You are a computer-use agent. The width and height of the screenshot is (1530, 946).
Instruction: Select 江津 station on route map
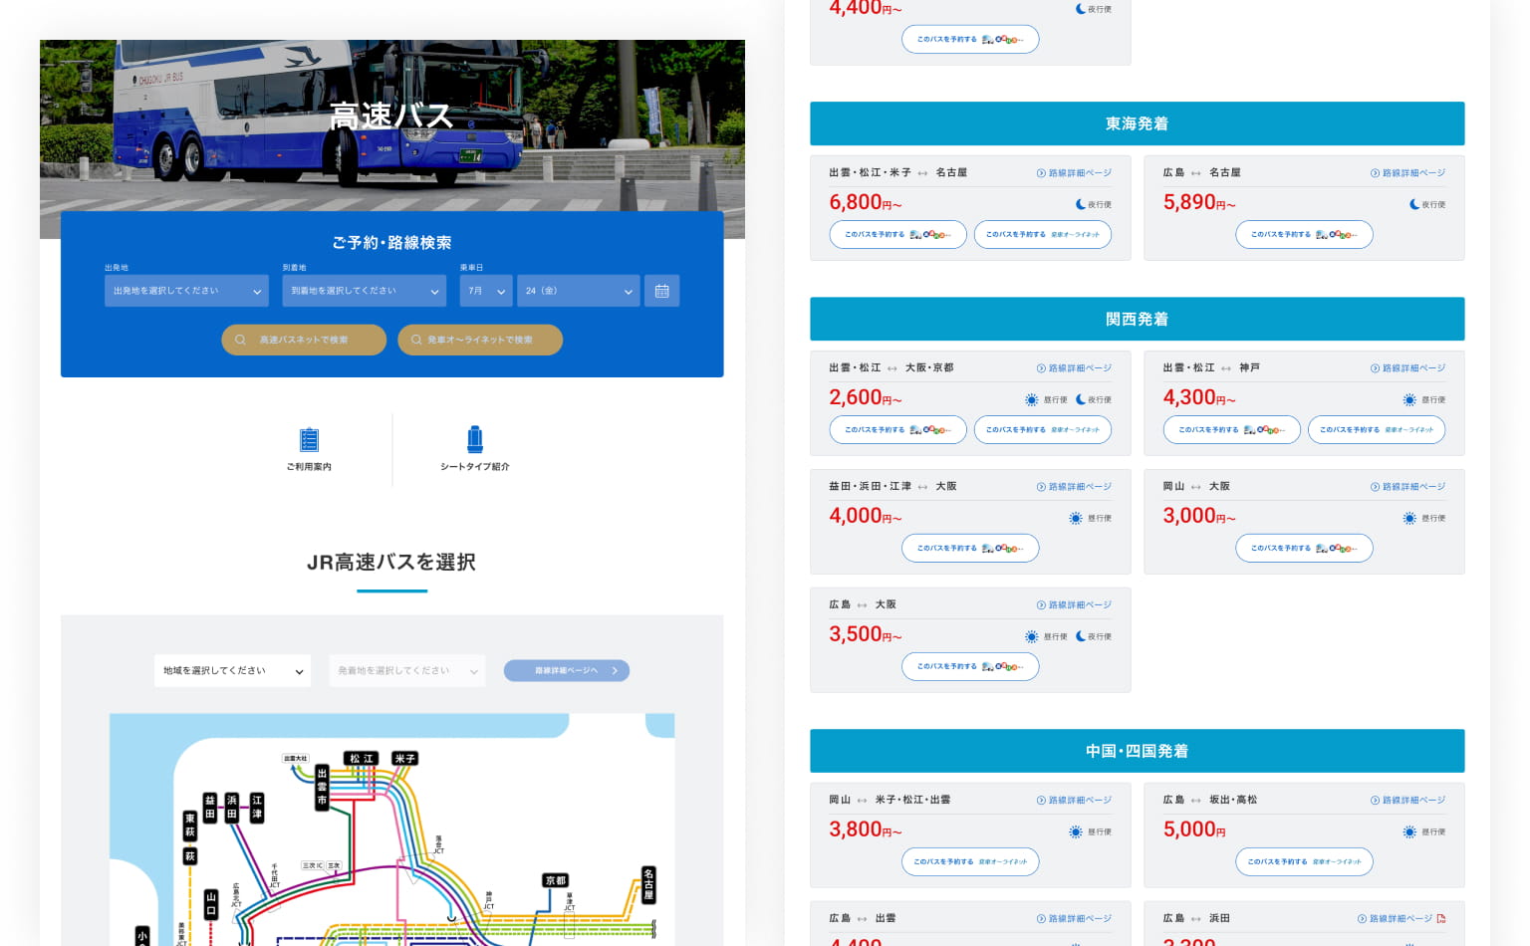coord(257,807)
